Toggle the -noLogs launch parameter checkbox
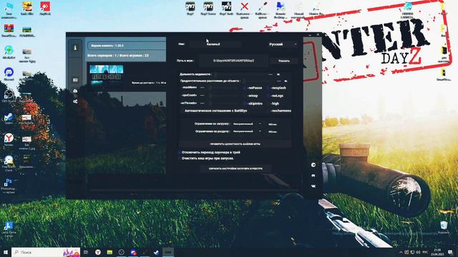Image resolution: width=458 pixels, height=257 pixels. pos(268,96)
